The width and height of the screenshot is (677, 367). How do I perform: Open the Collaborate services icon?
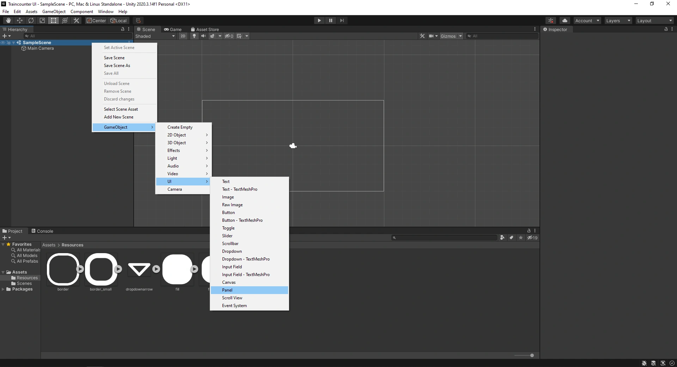click(x=551, y=20)
